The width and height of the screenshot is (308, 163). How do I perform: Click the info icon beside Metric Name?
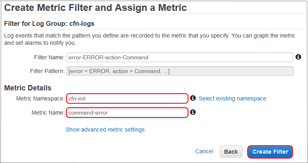coord(193,112)
